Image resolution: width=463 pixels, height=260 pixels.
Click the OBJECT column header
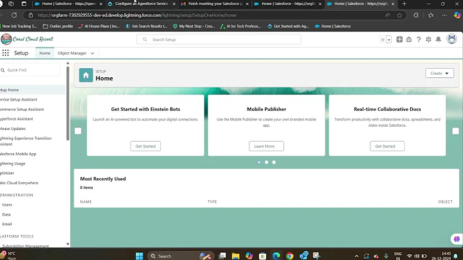pos(445,202)
